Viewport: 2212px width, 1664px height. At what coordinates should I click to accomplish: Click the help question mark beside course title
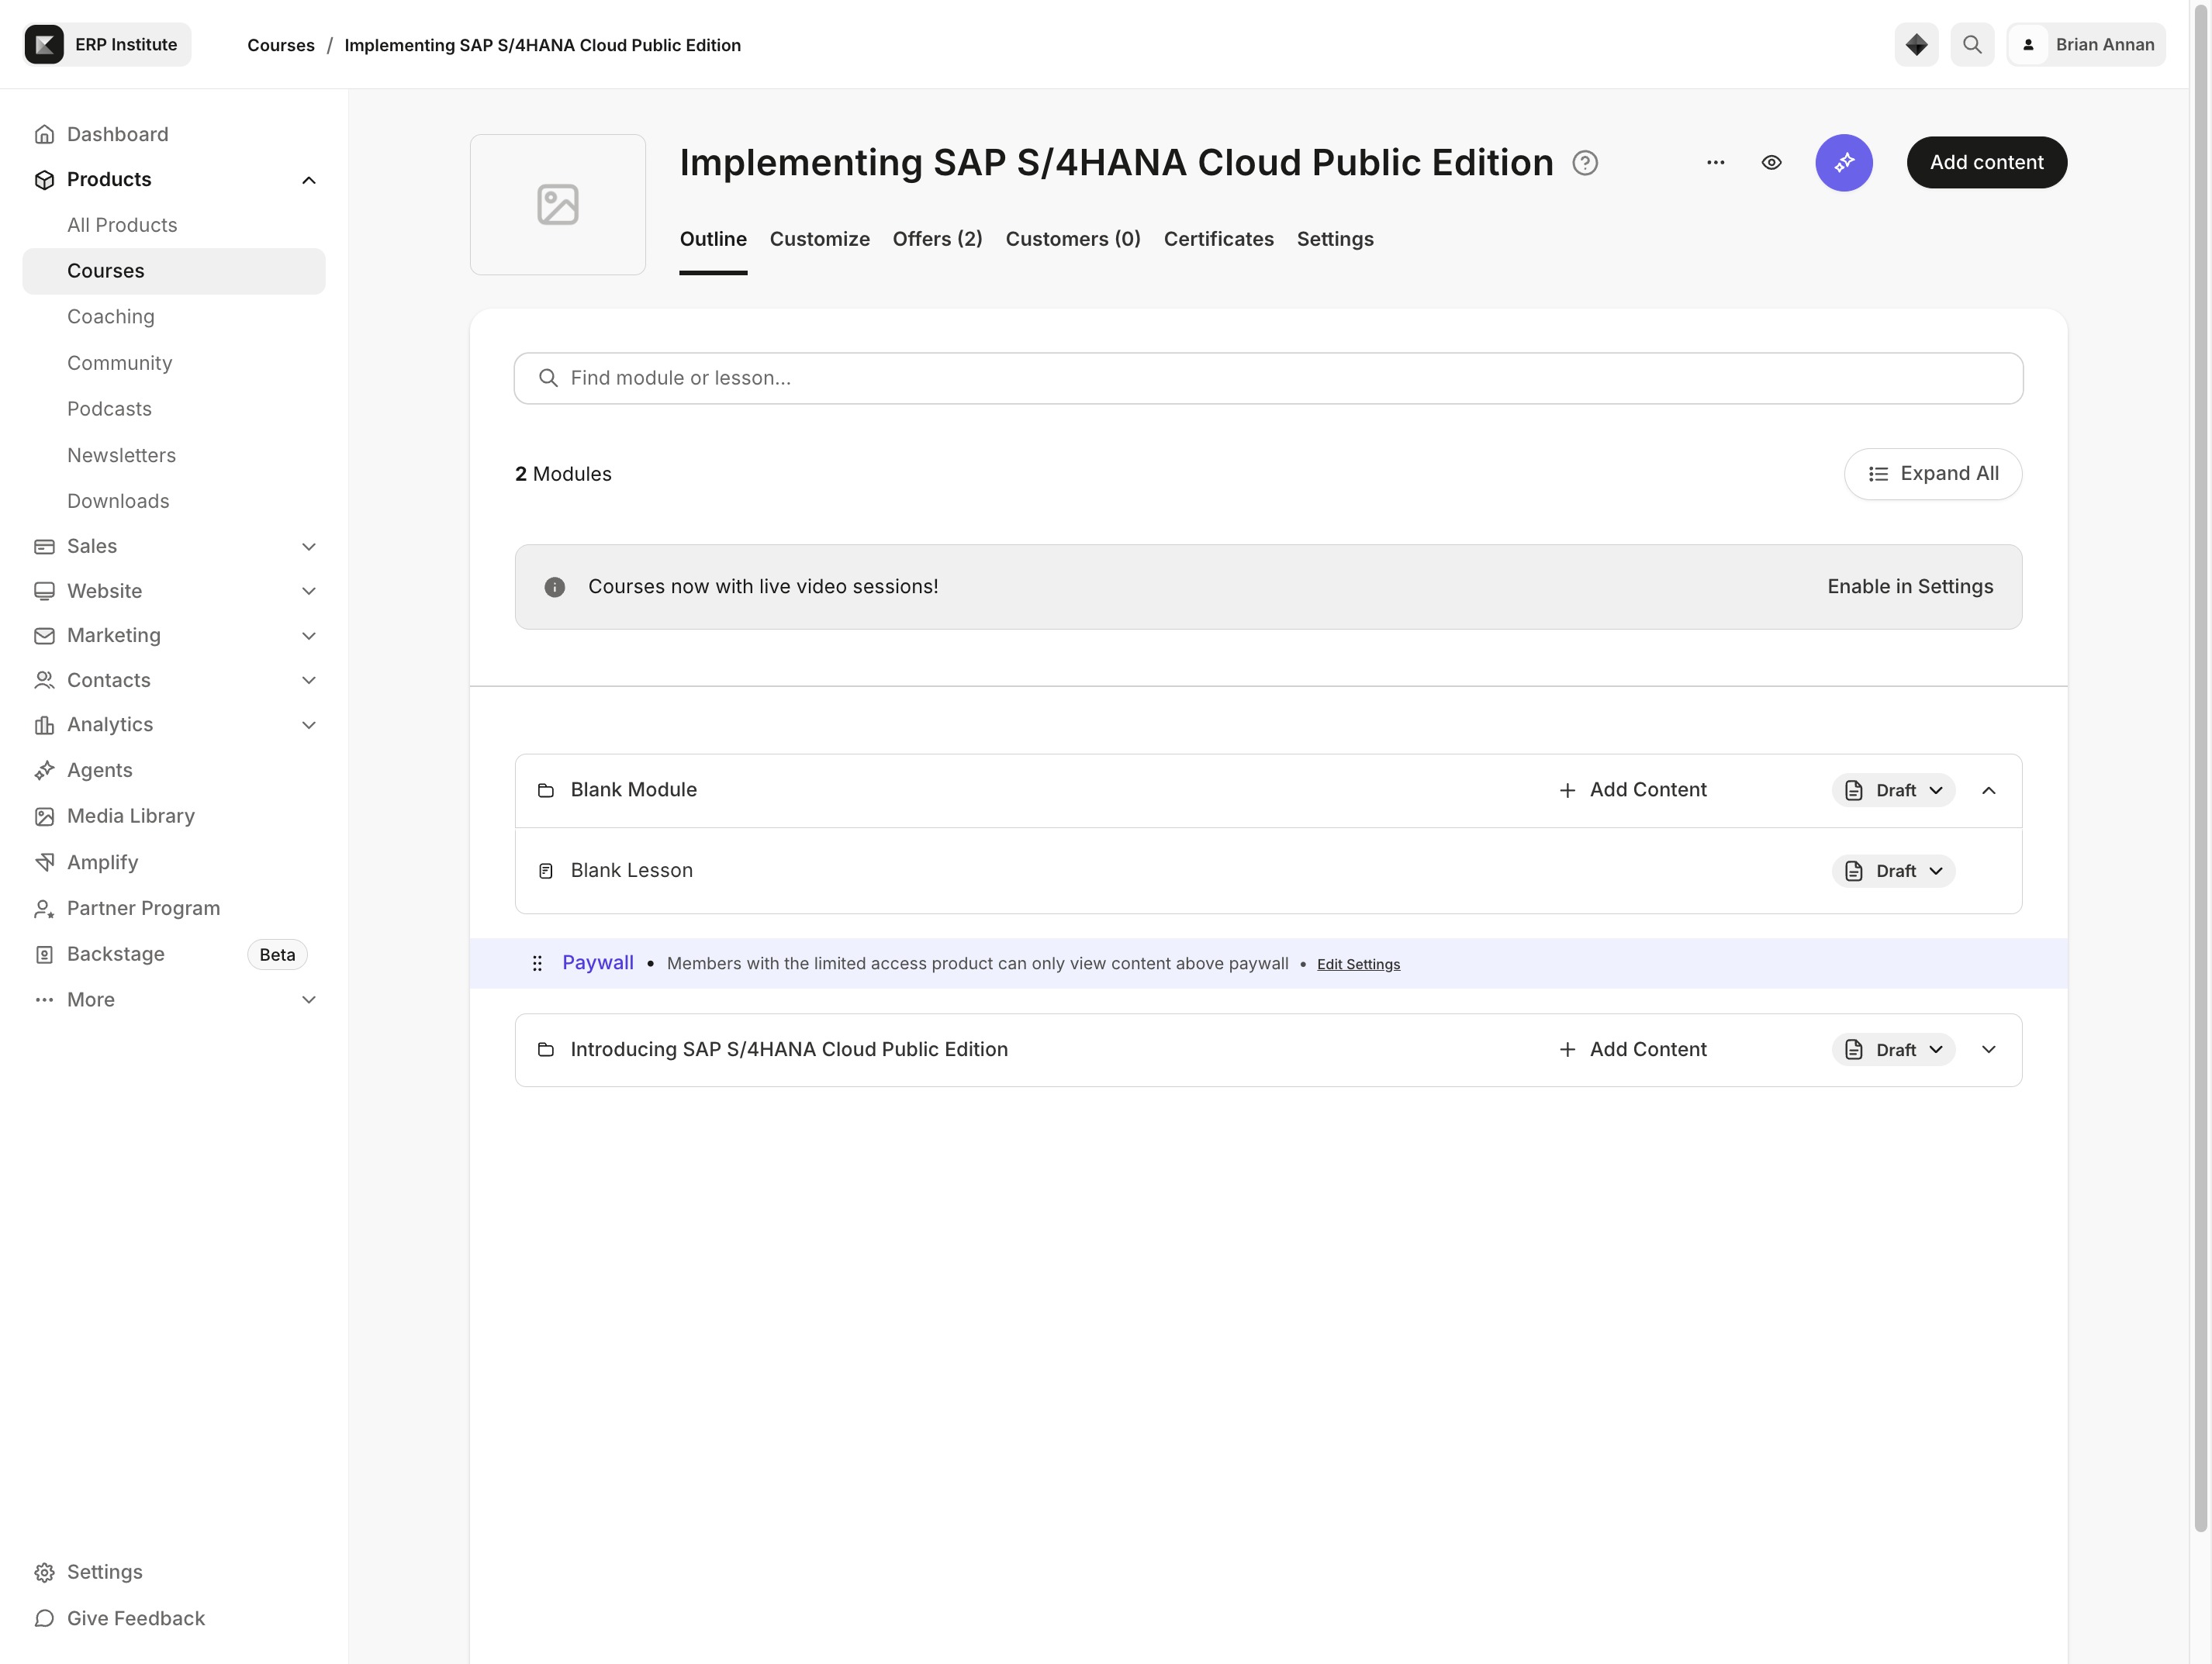pyautogui.click(x=1585, y=163)
